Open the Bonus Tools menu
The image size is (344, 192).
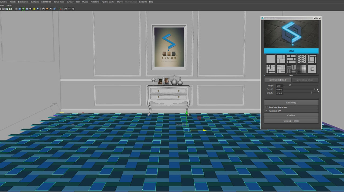tap(59, 2)
